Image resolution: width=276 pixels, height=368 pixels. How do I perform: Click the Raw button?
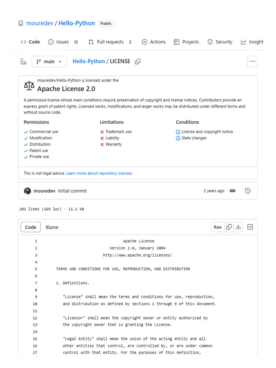(x=218, y=227)
